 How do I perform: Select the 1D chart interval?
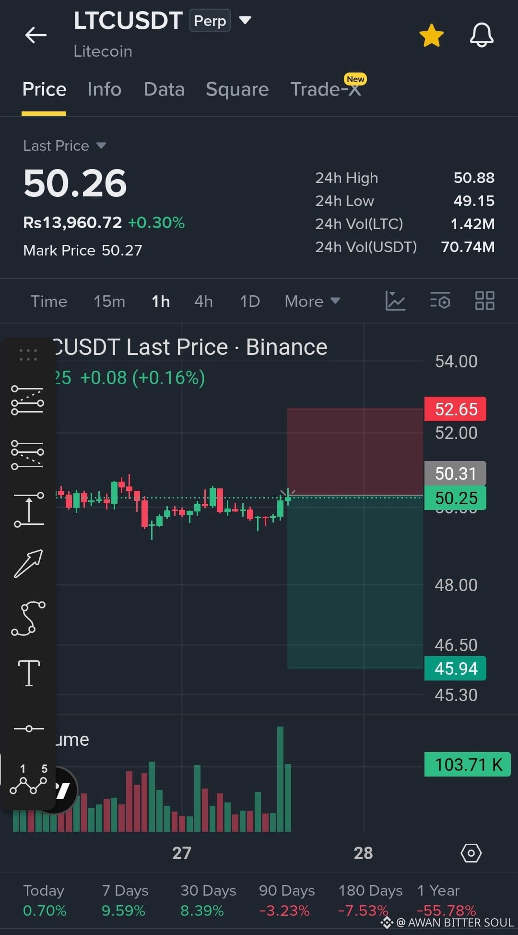[250, 301]
